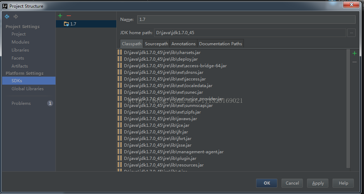Click the forward navigation arrow

16,16
